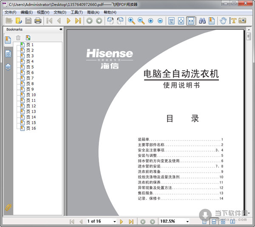Go to last page in bottom bar
Image resolution: width=255 pixels, height=227 pixels.
pos(131,221)
